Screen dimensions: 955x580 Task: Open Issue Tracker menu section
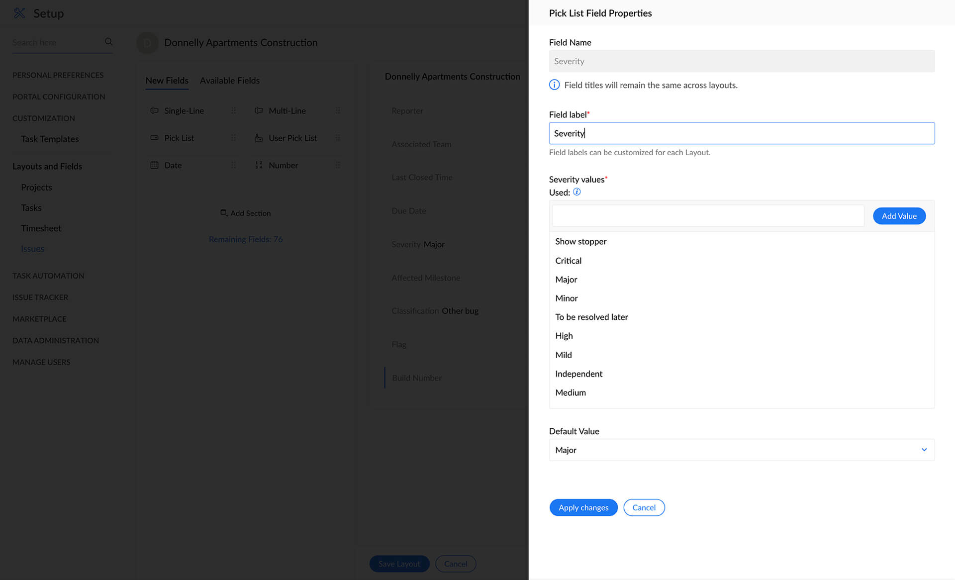pos(40,297)
